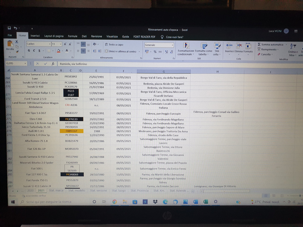Switch to Inserisci ribbon tab
Viewport: 303px width, 227px height.
click(x=35, y=36)
